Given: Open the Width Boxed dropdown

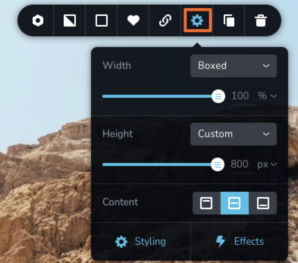Looking at the screenshot, I should [x=233, y=66].
